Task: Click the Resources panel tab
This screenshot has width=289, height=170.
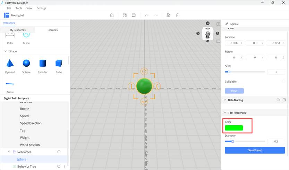Action: point(9,23)
